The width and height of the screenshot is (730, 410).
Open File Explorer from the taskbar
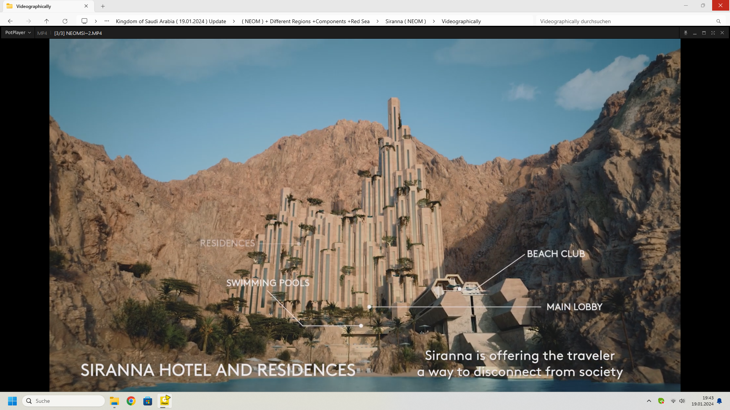(114, 401)
